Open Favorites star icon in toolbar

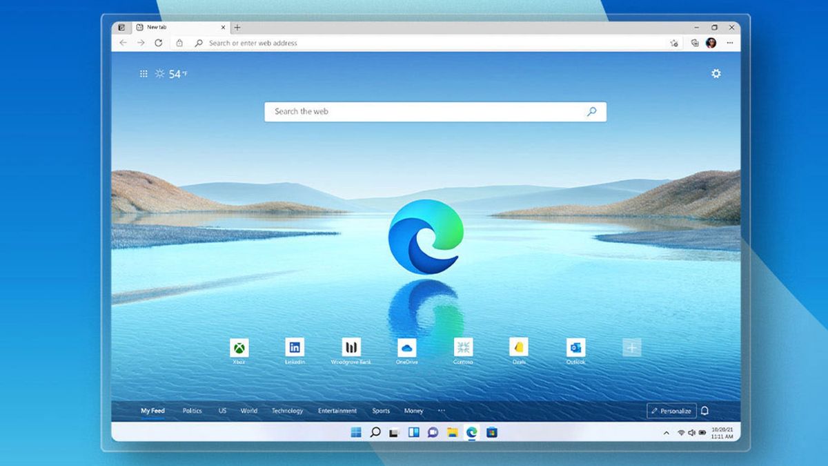[x=674, y=43]
